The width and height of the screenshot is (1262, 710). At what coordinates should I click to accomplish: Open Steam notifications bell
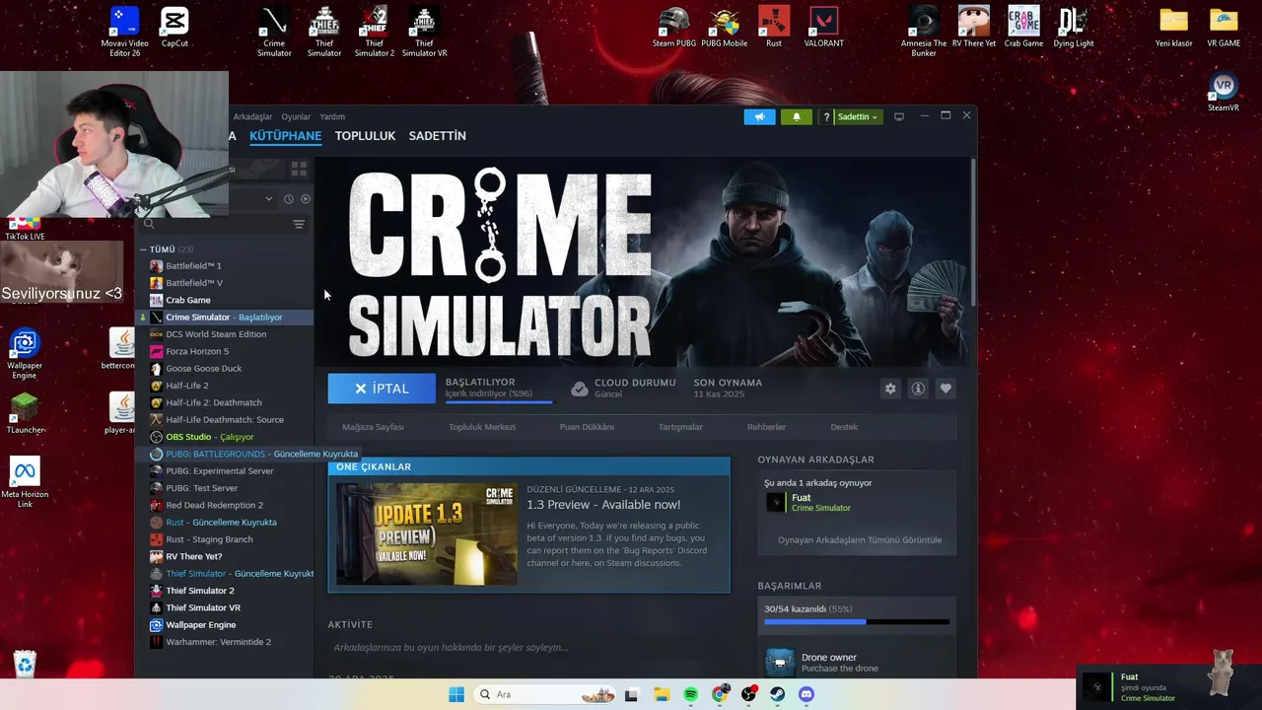pos(797,116)
